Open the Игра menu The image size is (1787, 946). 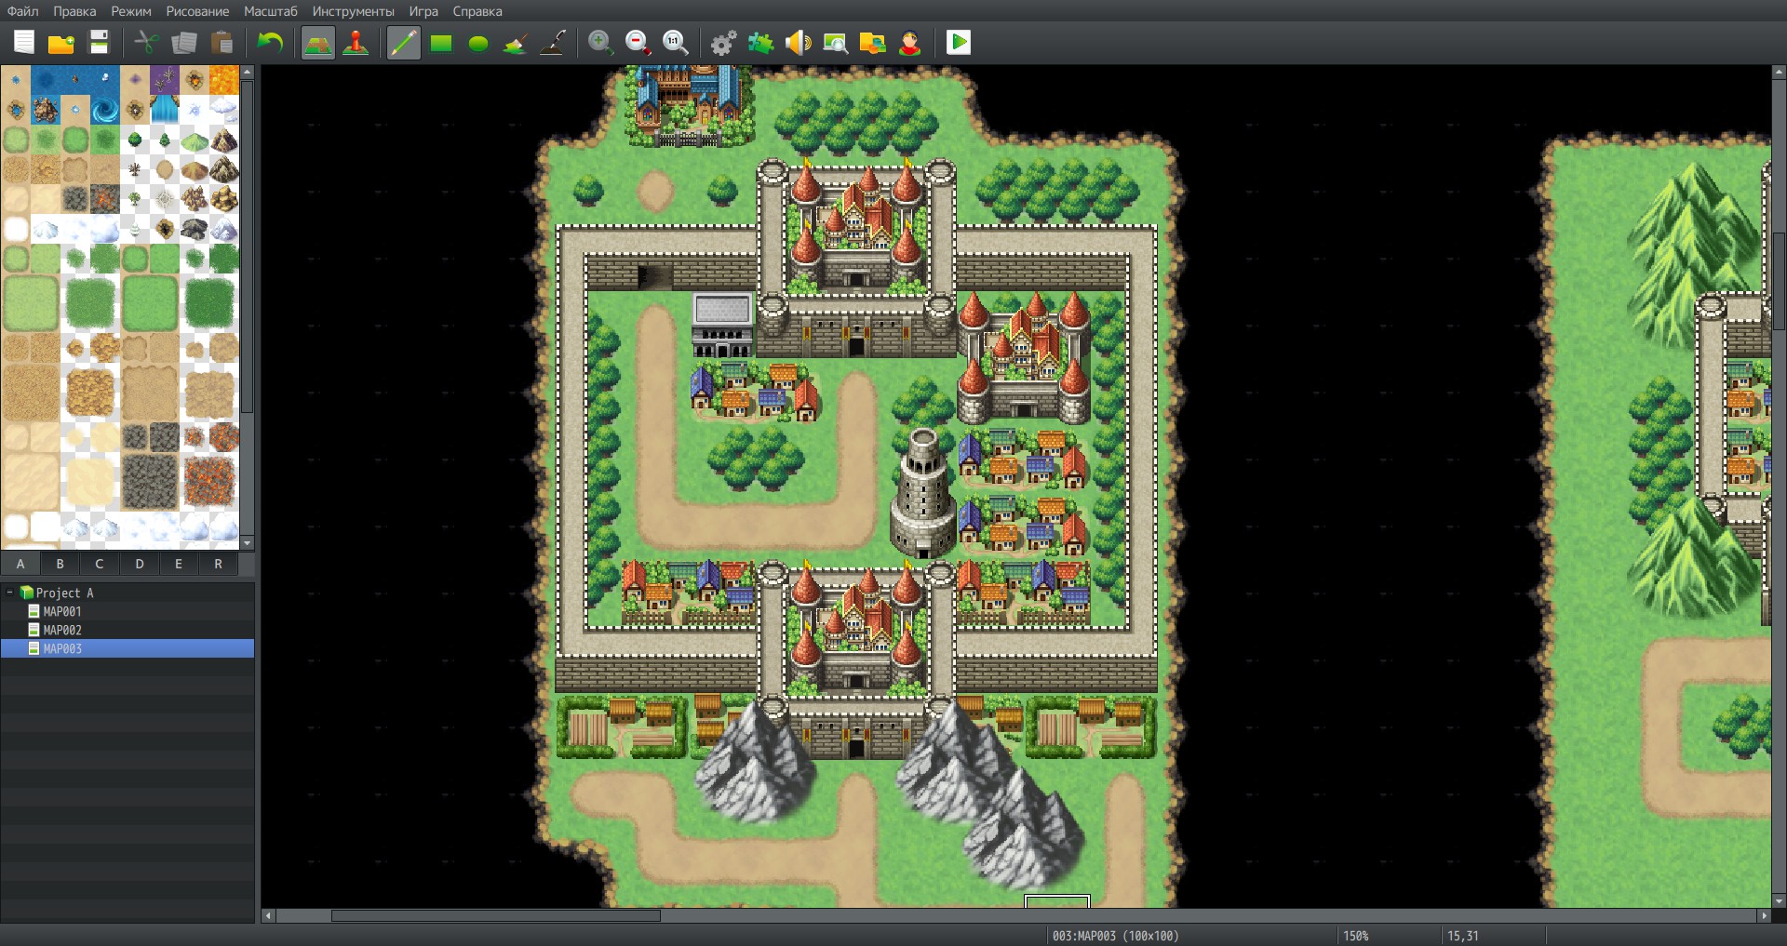tap(423, 11)
